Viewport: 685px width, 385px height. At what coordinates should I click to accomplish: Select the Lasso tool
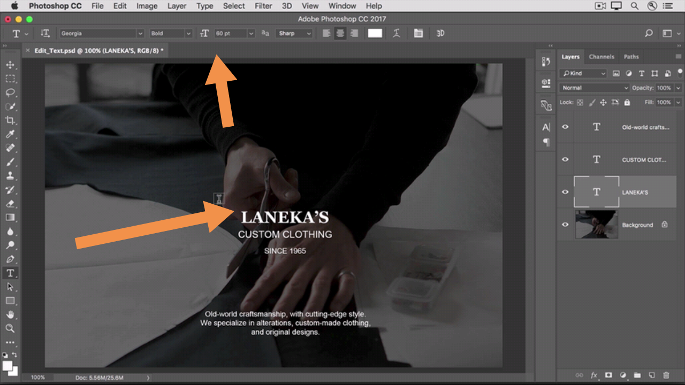click(10, 93)
